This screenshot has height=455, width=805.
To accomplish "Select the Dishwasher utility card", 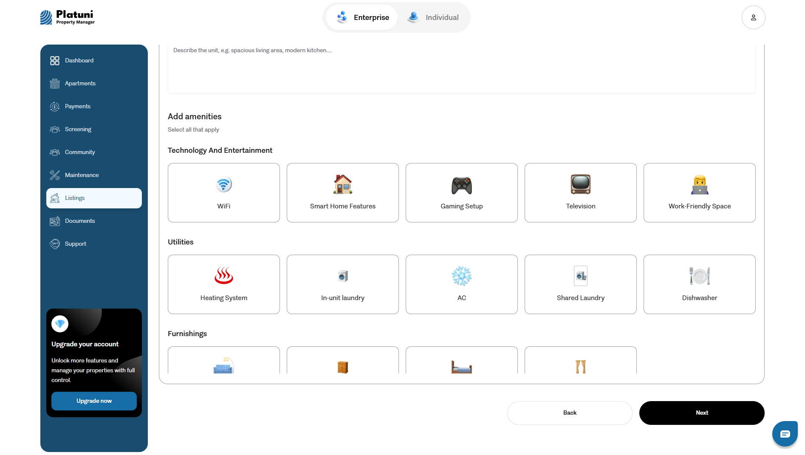I will click(x=700, y=284).
